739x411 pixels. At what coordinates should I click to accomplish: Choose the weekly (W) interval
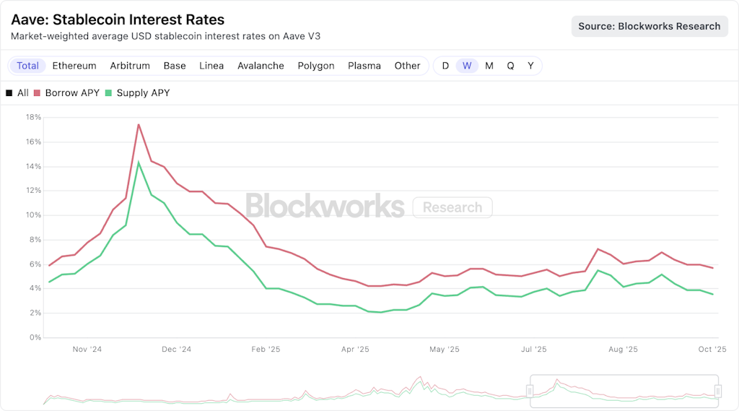(x=467, y=66)
